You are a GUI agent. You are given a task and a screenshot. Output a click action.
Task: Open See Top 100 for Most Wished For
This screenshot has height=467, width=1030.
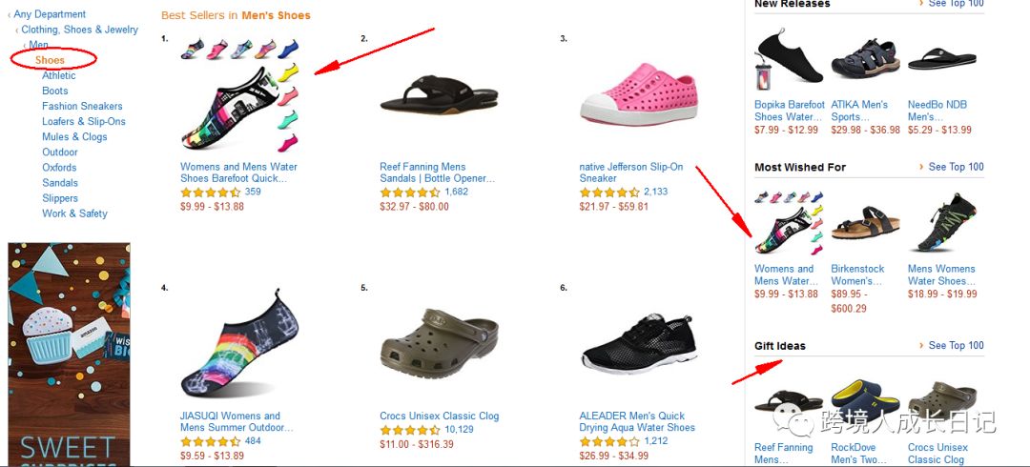click(956, 167)
